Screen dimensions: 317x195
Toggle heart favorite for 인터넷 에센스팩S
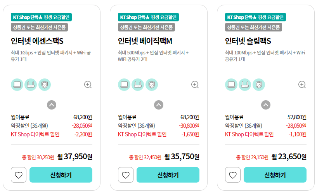(19, 175)
